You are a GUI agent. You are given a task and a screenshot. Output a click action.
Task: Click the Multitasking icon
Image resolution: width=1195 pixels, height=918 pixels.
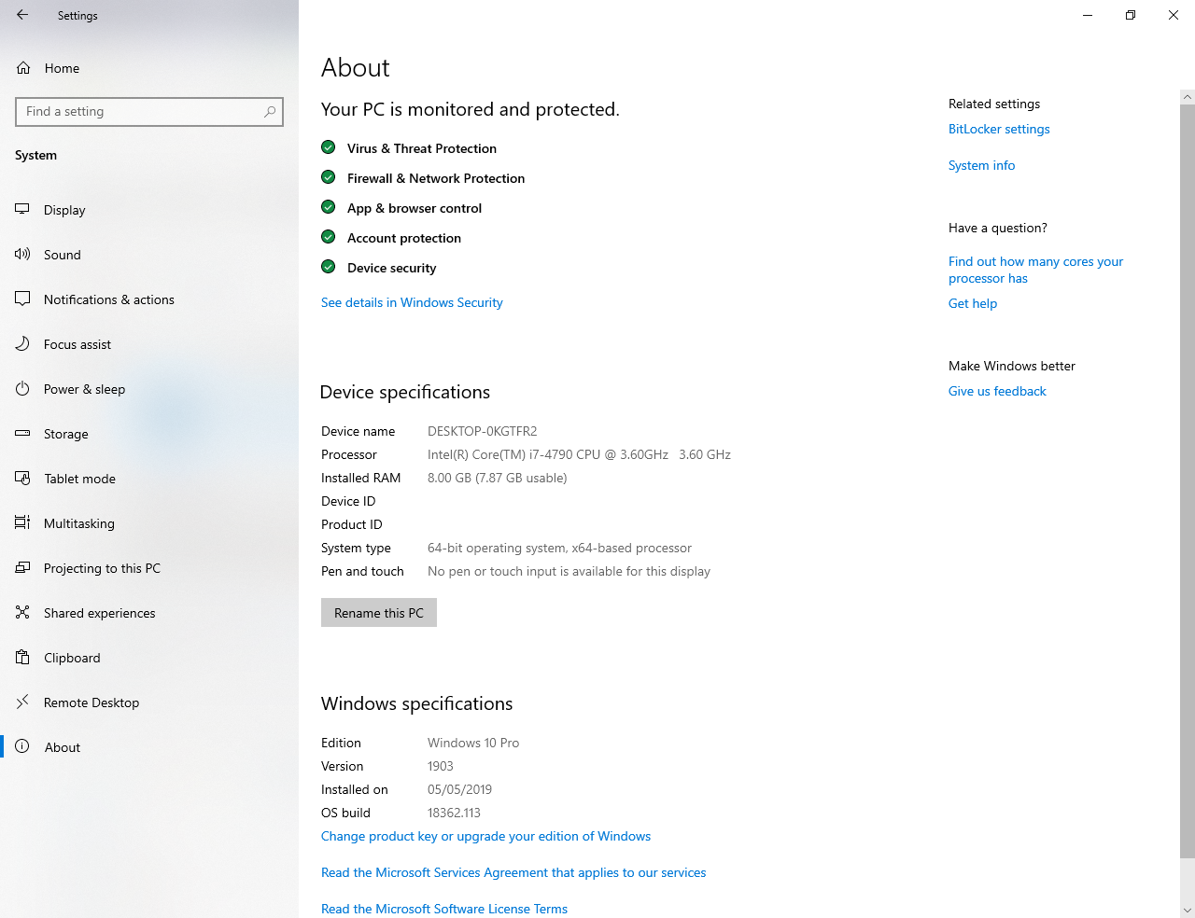[x=22, y=523]
